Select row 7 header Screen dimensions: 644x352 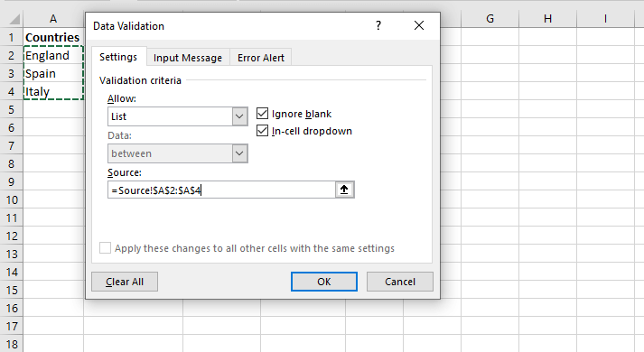(x=12, y=145)
